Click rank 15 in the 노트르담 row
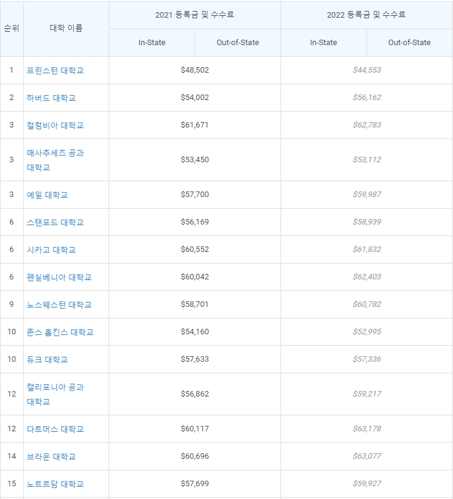This screenshot has height=499, width=453. (x=12, y=483)
